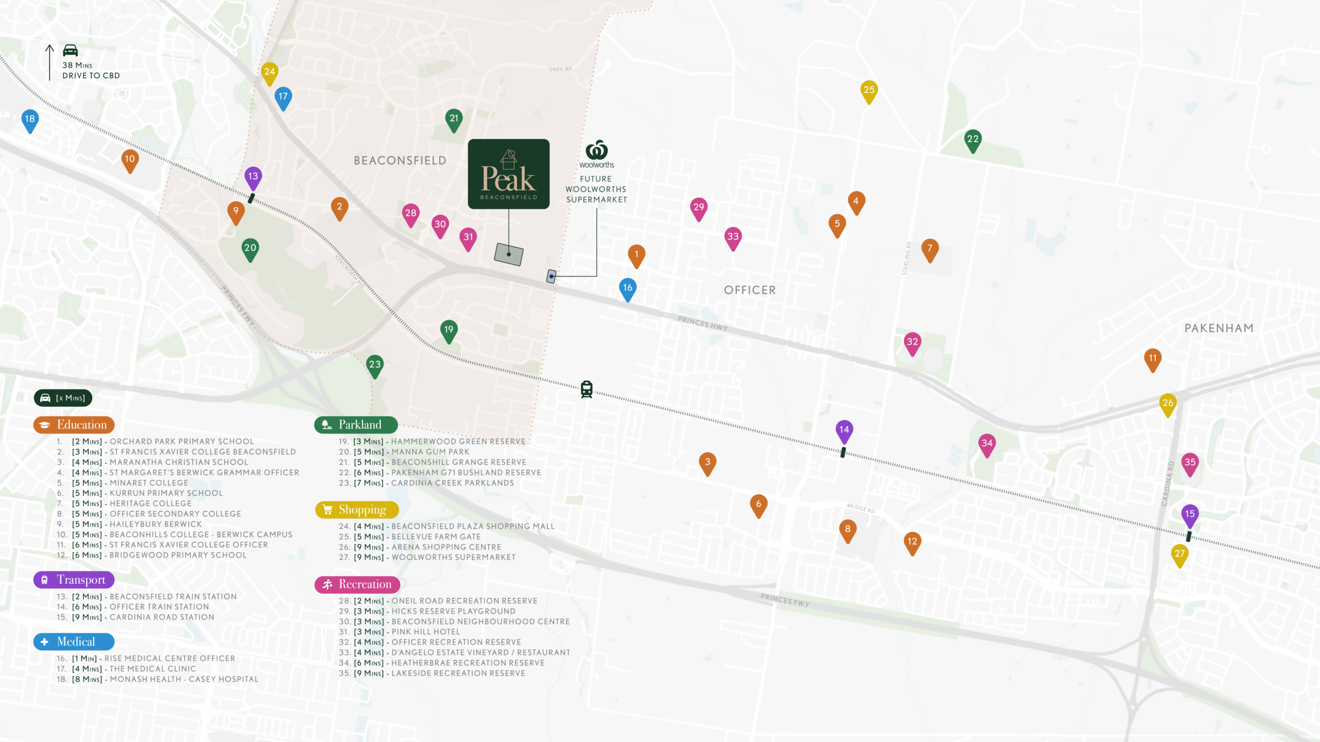Select yellow pin numbered 26
Screen dimensions: 1320x742
click(1168, 405)
